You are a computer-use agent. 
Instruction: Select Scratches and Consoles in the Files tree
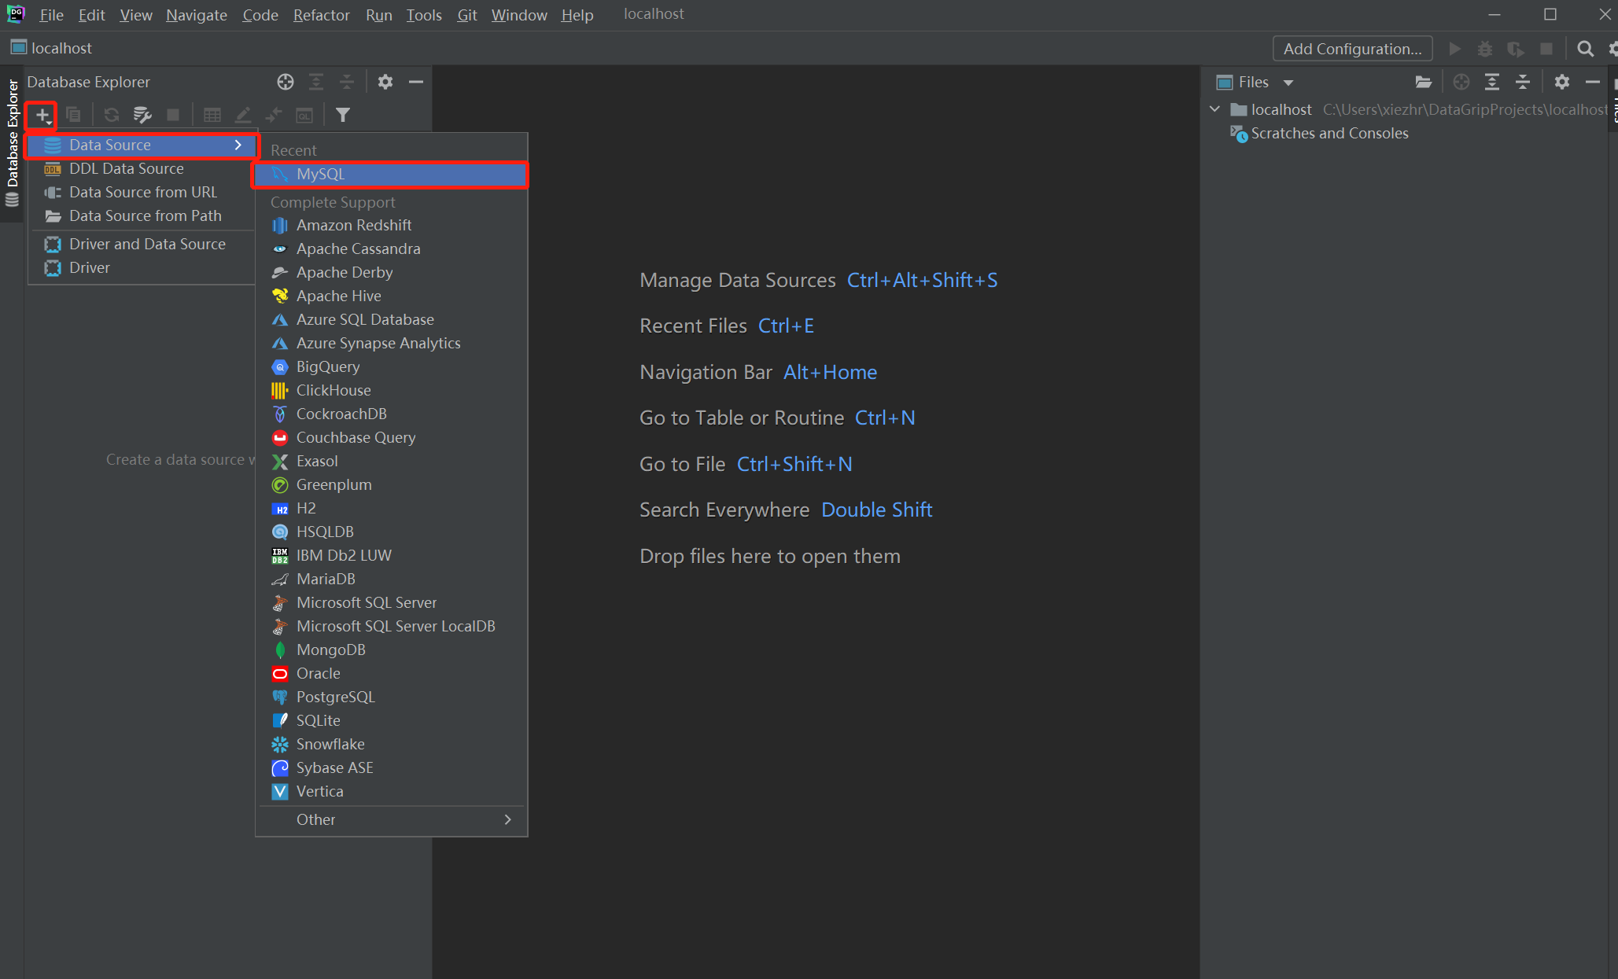coord(1329,133)
